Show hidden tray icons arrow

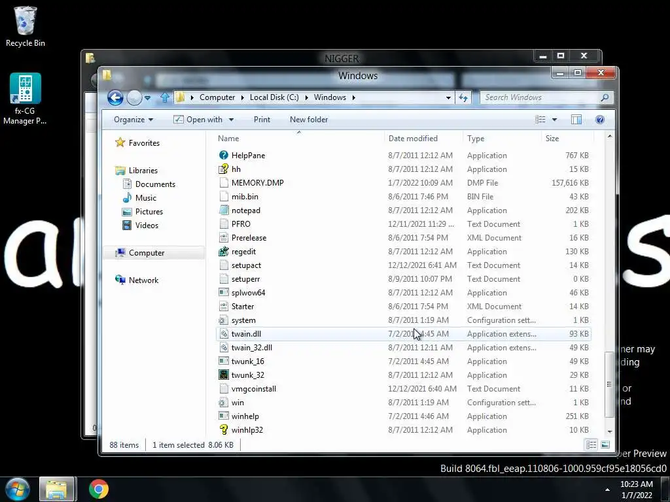pyautogui.click(x=607, y=489)
